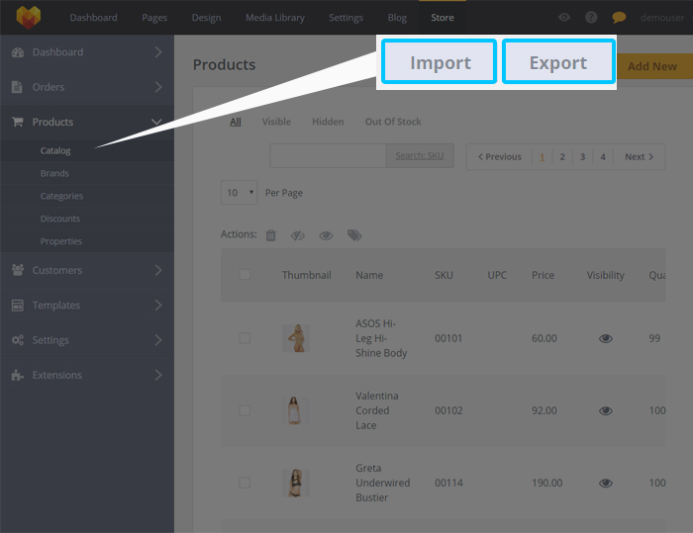Open Dashboard in the top navigation

[x=94, y=18]
